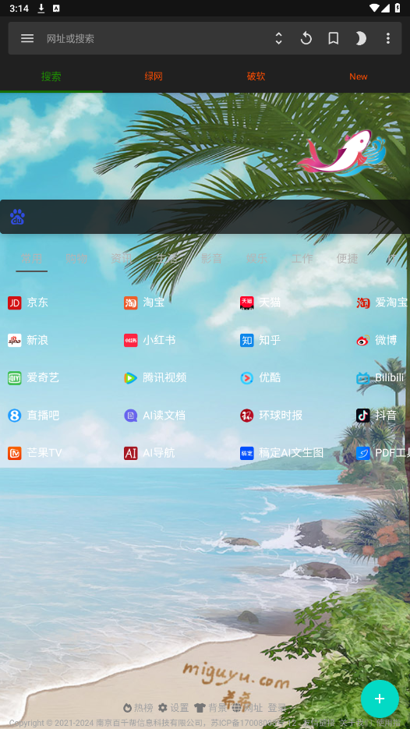Image resolution: width=410 pixels, height=729 pixels.
Task: Toggle night mode moon icon
Action: pyautogui.click(x=361, y=38)
